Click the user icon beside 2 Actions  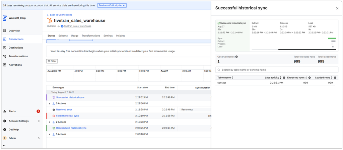coord(54,122)
